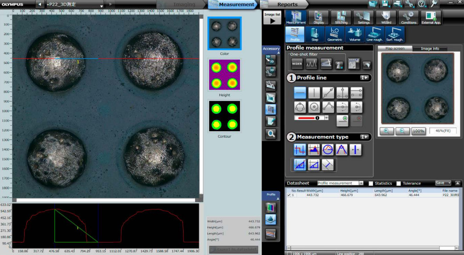The image size is (464, 255).
Task: Open the Geometric measurement tool
Action: click(335, 35)
